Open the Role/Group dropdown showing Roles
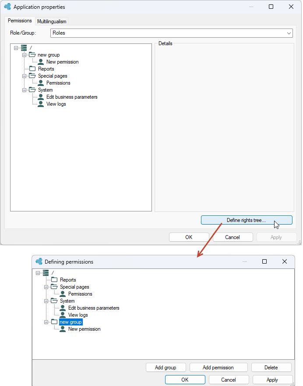 click(172, 33)
